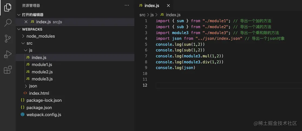This screenshot has height=131, width=302.
Task: Open the Run and Debug view
Action: (8, 54)
